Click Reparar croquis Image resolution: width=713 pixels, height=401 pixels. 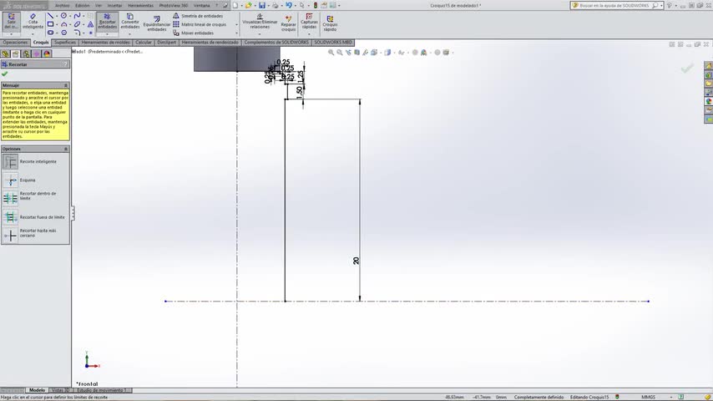(x=288, y=23)
